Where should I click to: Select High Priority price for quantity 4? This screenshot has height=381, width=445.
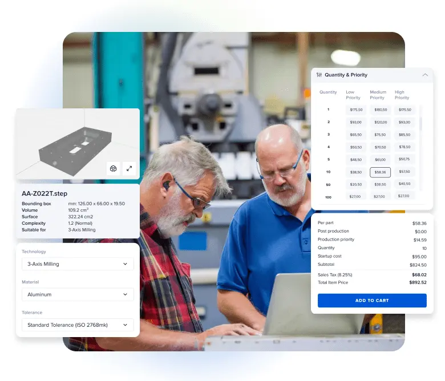404,147
